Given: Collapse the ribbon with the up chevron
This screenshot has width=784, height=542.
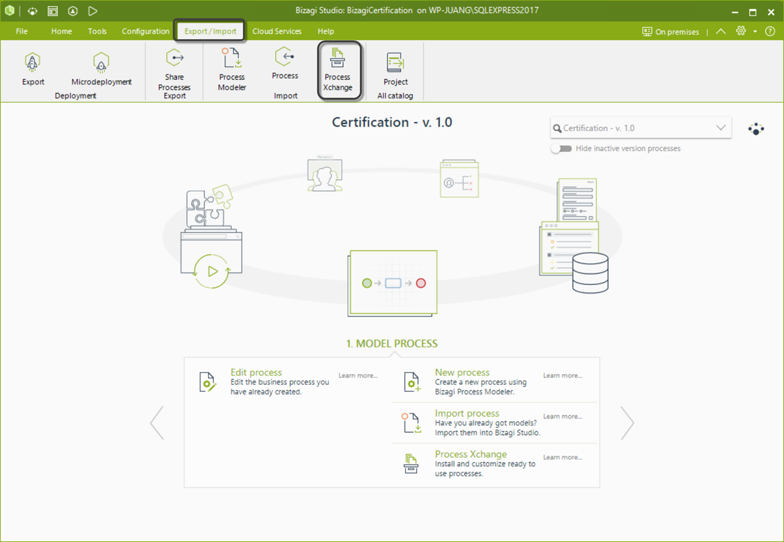Looking at the screenshot, I should (721, 31).
